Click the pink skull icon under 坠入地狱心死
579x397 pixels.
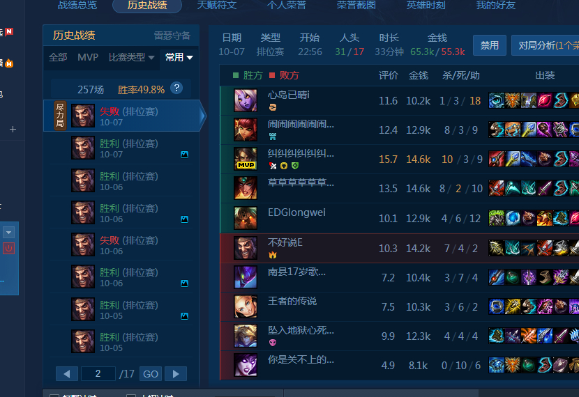click(x=273, y=343)
